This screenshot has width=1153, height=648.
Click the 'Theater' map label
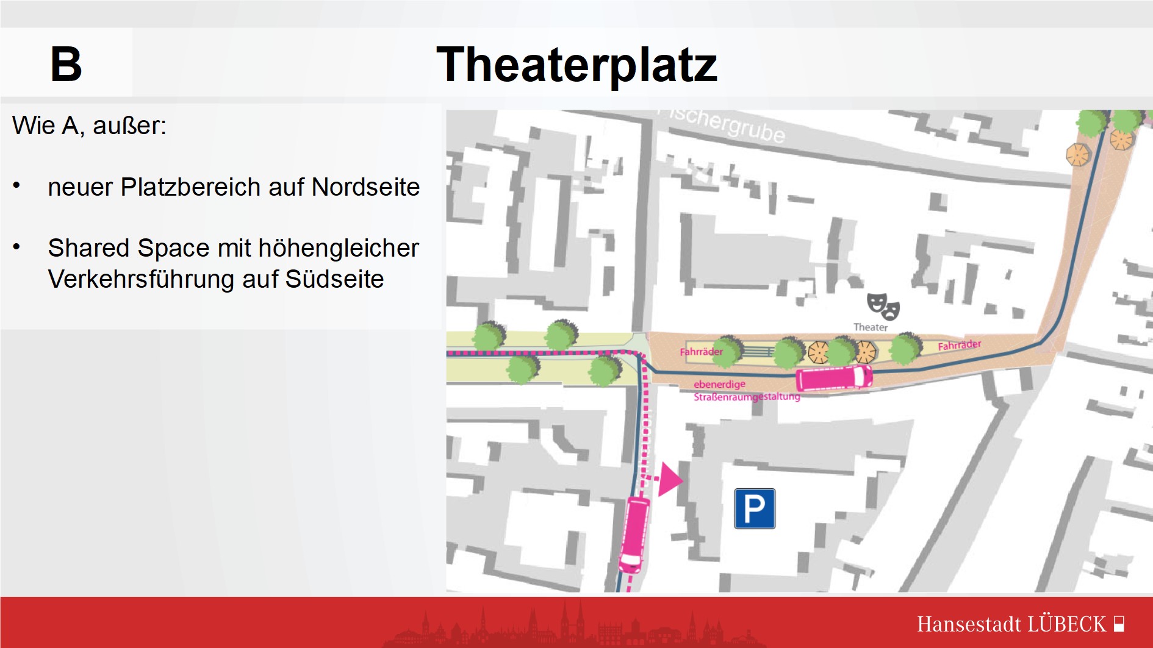tap(870, 327)
